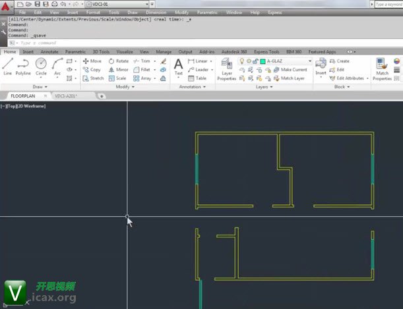The height and width of the screenshot is (309, 403).
Task: Expand the Layers panel
Action: (264, 87)
